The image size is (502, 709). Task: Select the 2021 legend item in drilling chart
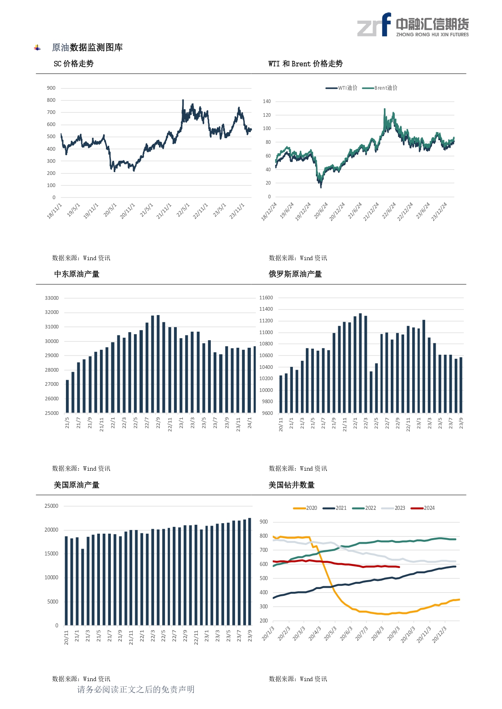point(335,508)
